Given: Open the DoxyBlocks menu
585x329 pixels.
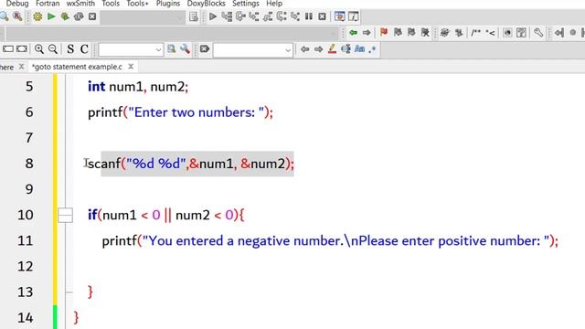Looking at the screenshot, I should [206, 4].
